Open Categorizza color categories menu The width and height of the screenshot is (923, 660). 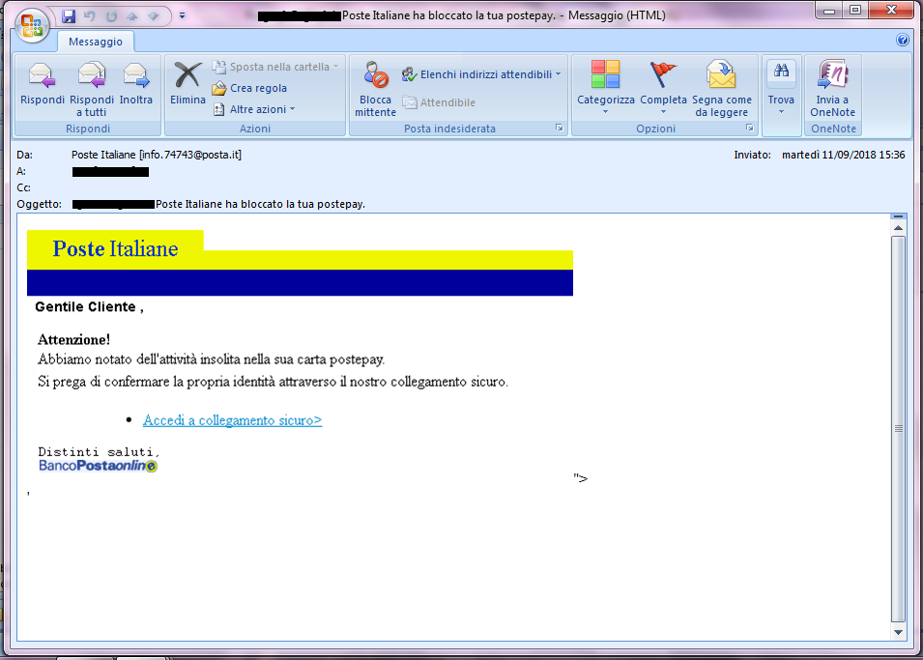coord(606,88)
